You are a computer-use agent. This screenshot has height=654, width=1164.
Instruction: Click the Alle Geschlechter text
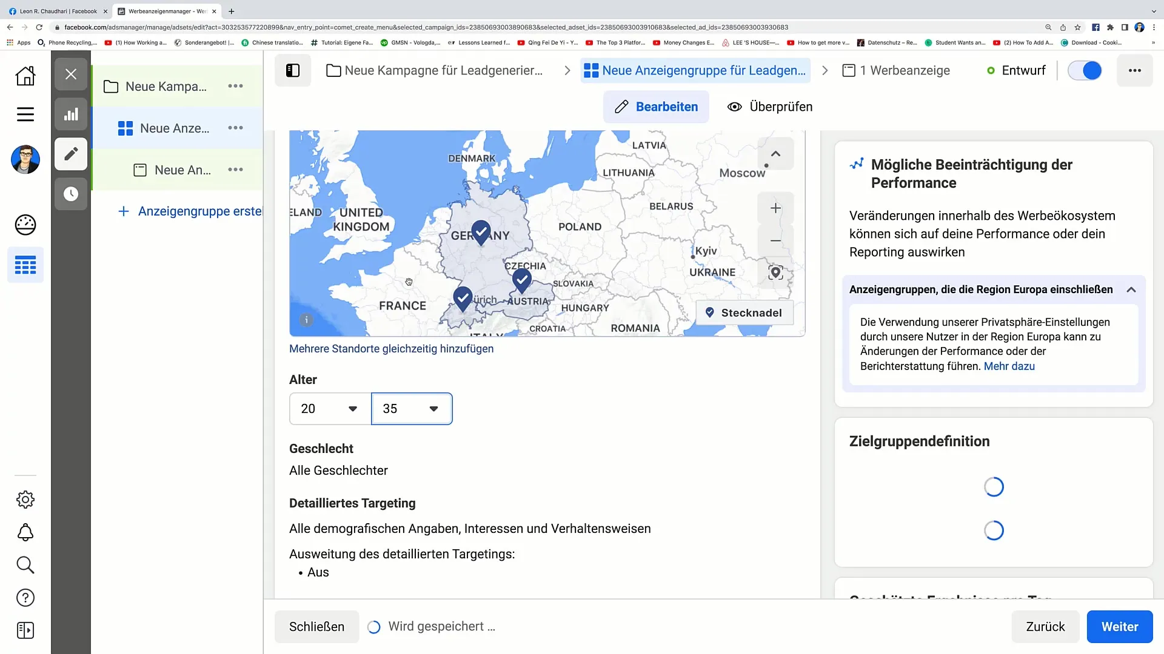tap(338, 471)
